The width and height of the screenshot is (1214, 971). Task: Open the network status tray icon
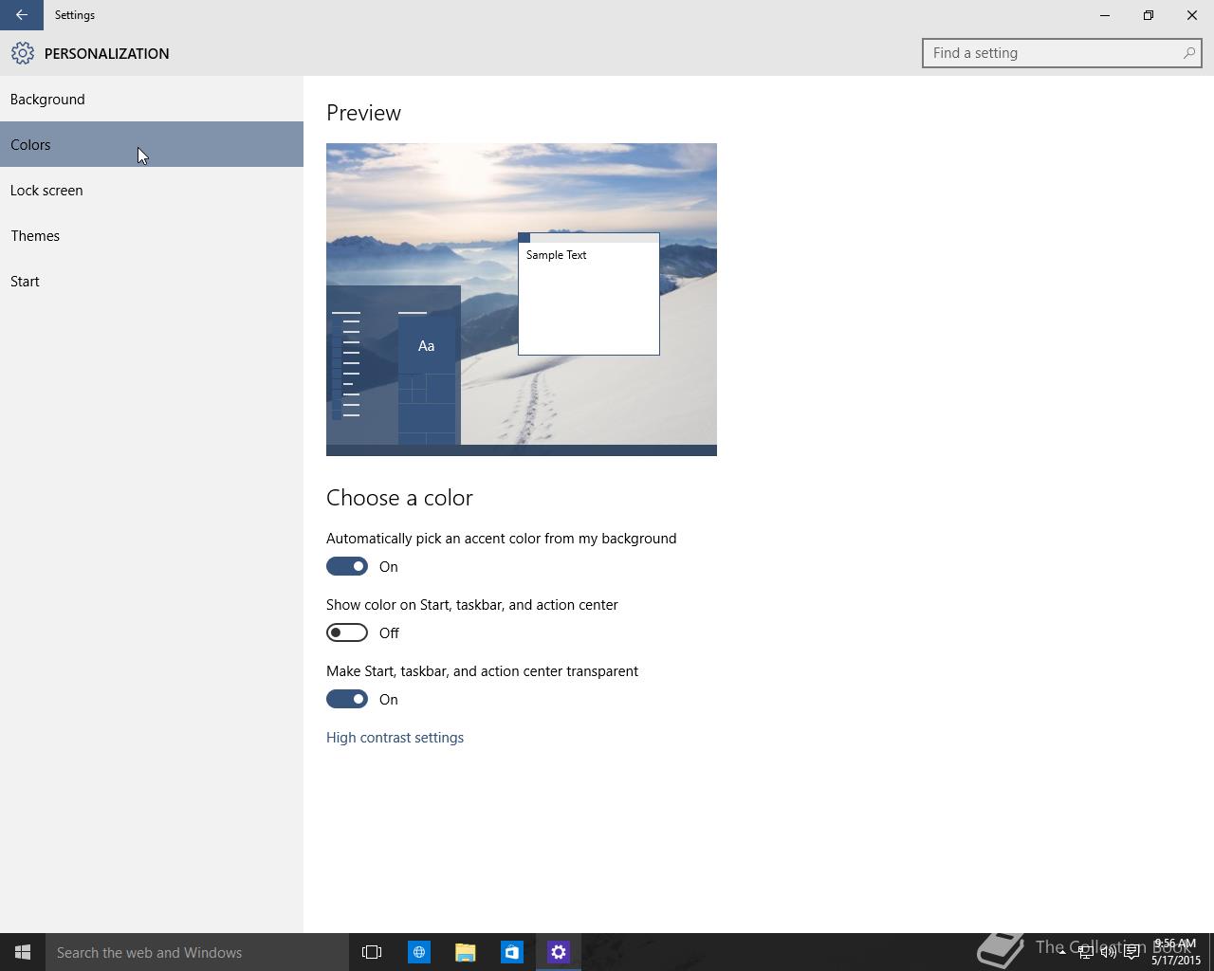[1085, 952]
